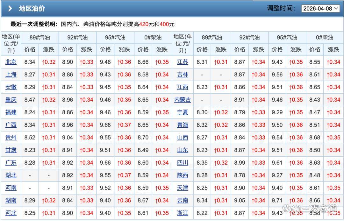Open the 内蒙古 region link
The image size is (344, 221).
click(183, 100)
